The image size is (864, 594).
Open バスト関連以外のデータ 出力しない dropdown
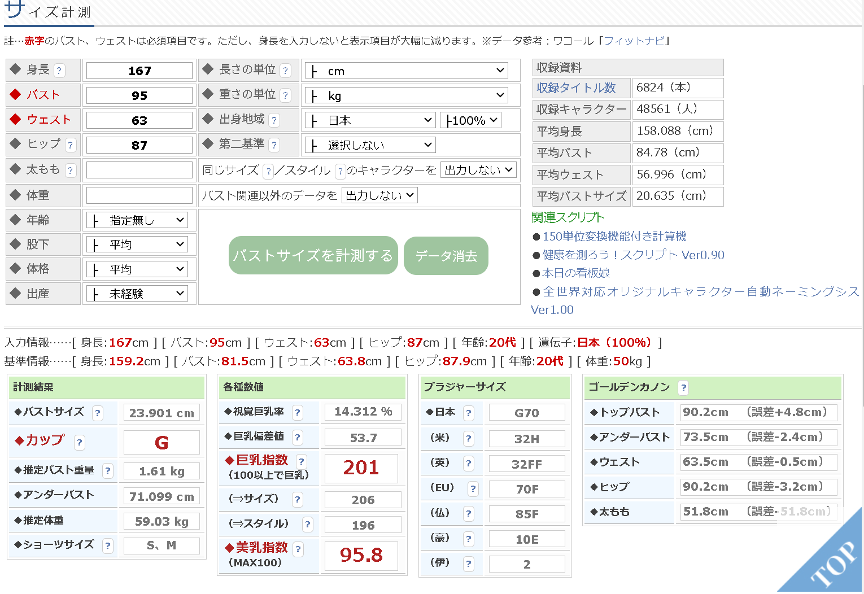(379, 195)
